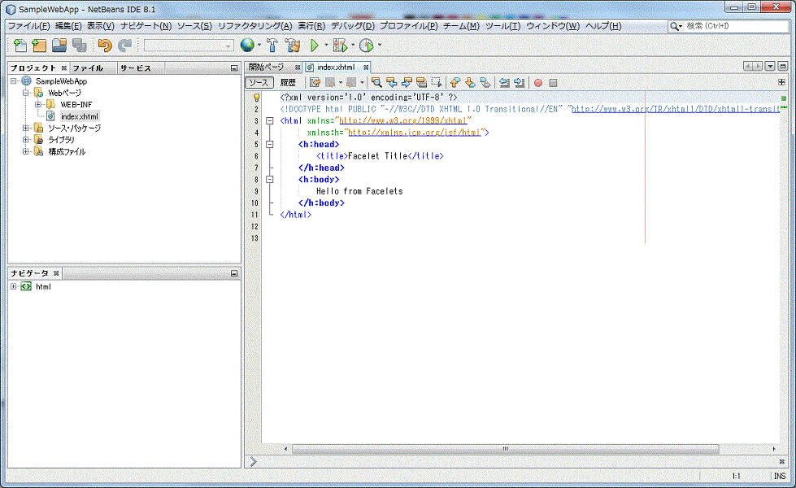Collapse the h:body fold on line 8
Image resolution: width=796 pixels, height=488 pixels.
[x=270, y=179]
